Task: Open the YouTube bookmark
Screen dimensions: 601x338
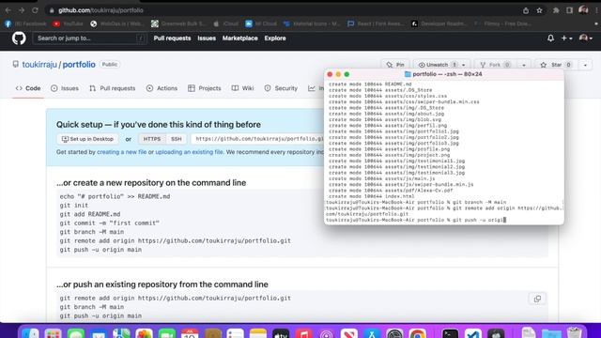Action: tap(68, 23)
